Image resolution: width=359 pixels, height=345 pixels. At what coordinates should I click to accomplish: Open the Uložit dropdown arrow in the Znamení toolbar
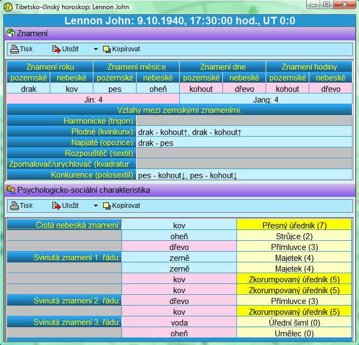(x=96, y=49)
